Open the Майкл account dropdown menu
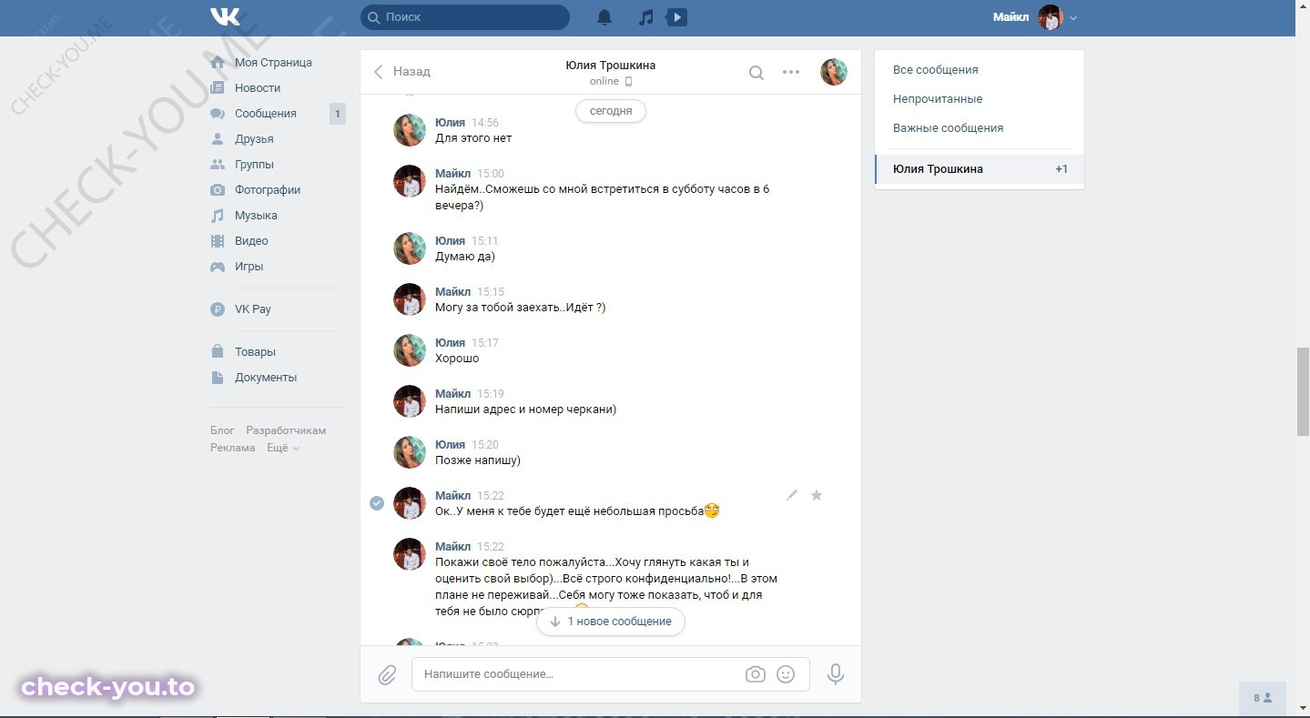This screenshot has height=718, width=1310. (x=1073, y=18)
